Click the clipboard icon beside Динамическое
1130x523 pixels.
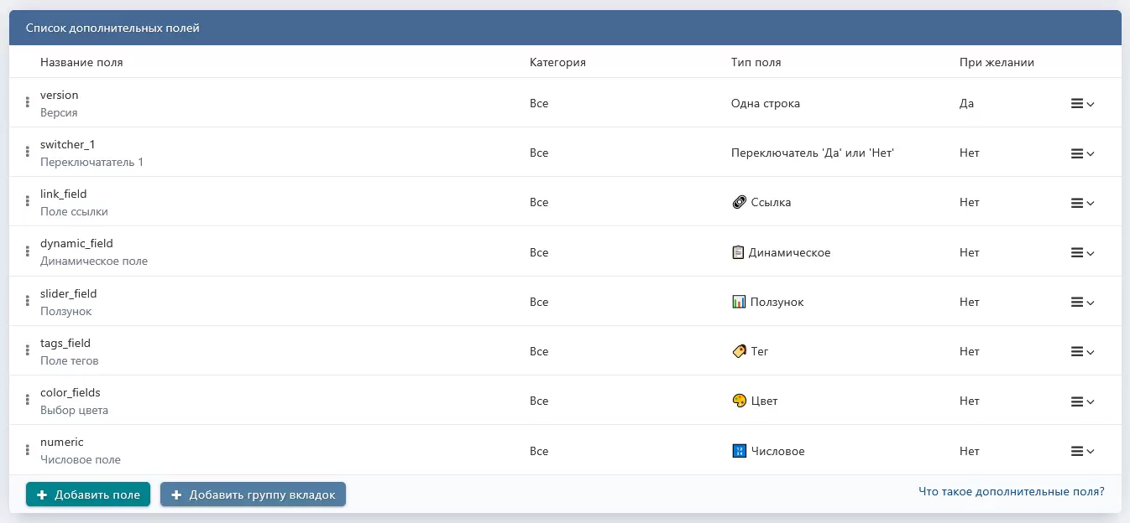(738, 252)
